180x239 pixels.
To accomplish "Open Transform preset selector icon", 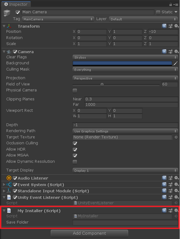I will point(170,26).
